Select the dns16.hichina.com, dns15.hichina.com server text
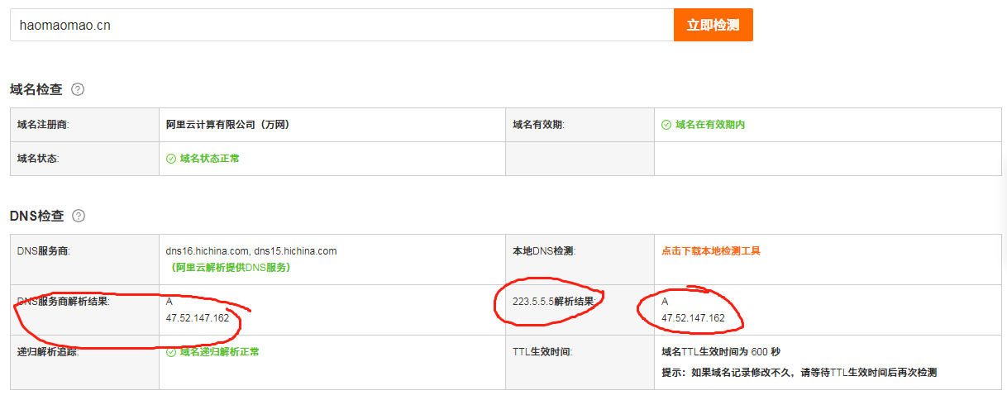1007x400 pixels. coord(251,251)
